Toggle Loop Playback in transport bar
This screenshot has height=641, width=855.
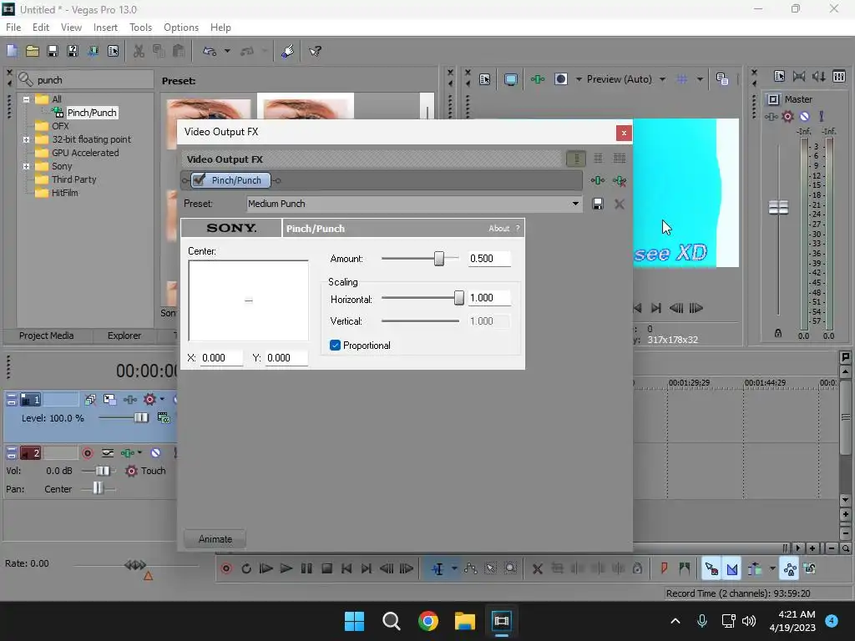(x=246, y=569)
